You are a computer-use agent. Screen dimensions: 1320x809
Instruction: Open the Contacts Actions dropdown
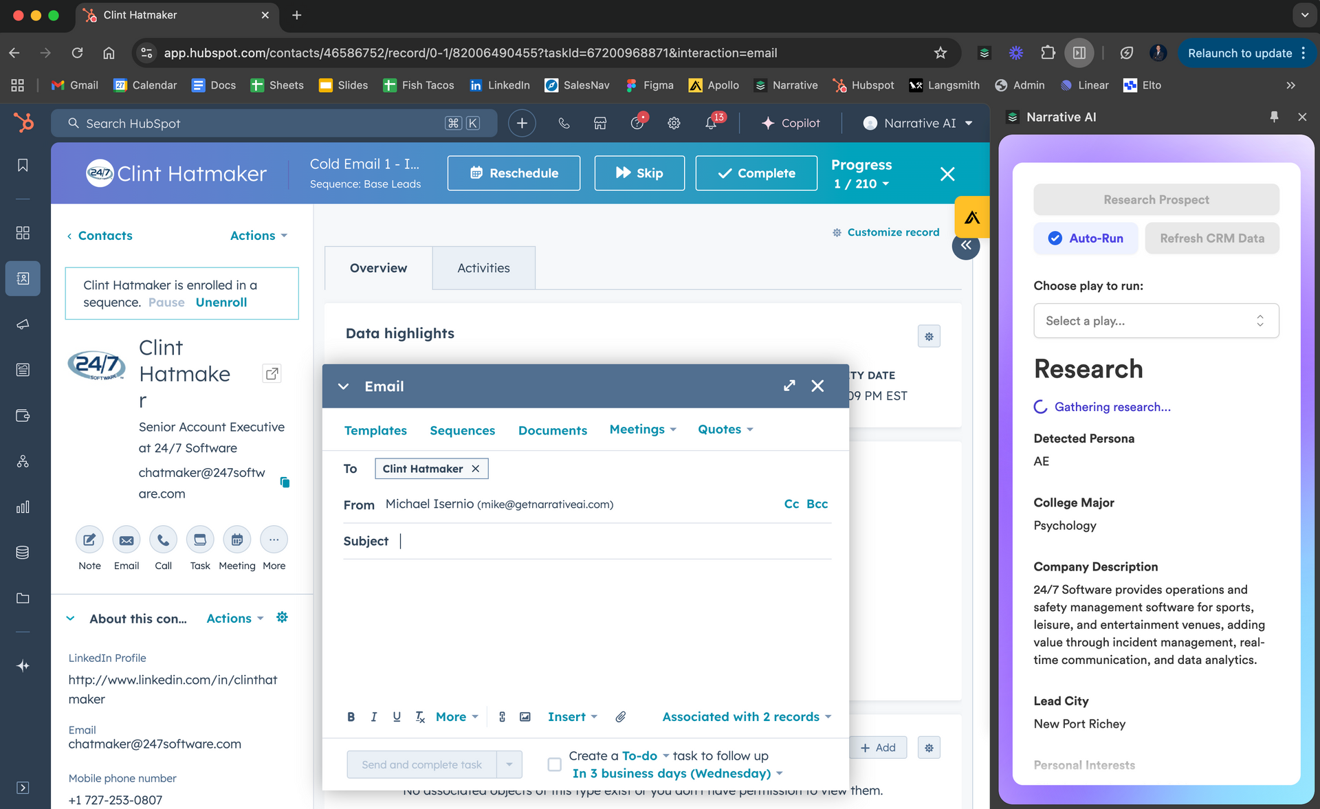[x=258, y=235]
